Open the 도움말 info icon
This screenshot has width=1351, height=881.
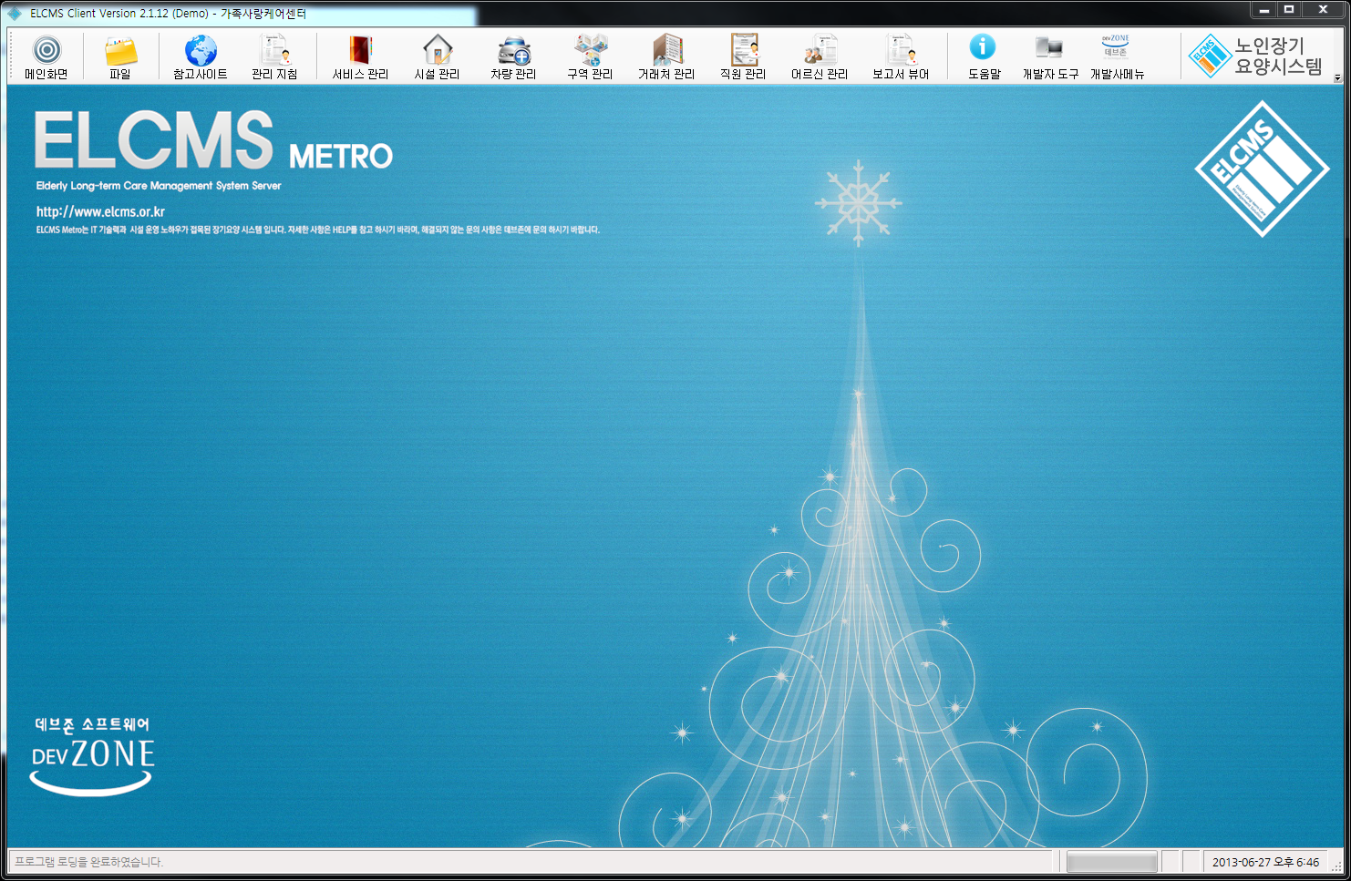click(984, 57)
